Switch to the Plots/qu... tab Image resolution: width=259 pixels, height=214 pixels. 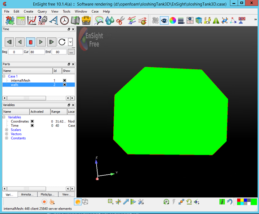tap(48, 195)
